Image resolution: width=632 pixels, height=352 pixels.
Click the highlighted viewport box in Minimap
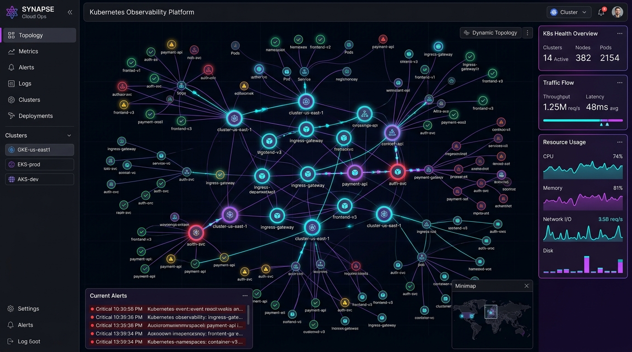(491, 312)
